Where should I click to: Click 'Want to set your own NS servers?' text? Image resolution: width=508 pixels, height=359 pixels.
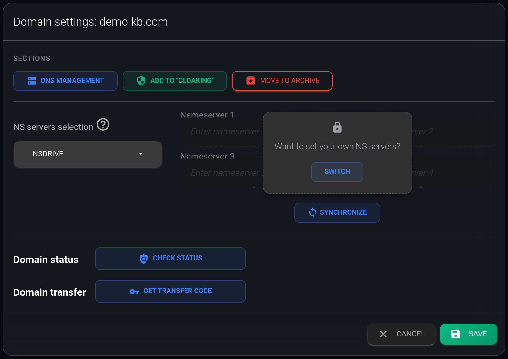point(337,147)
